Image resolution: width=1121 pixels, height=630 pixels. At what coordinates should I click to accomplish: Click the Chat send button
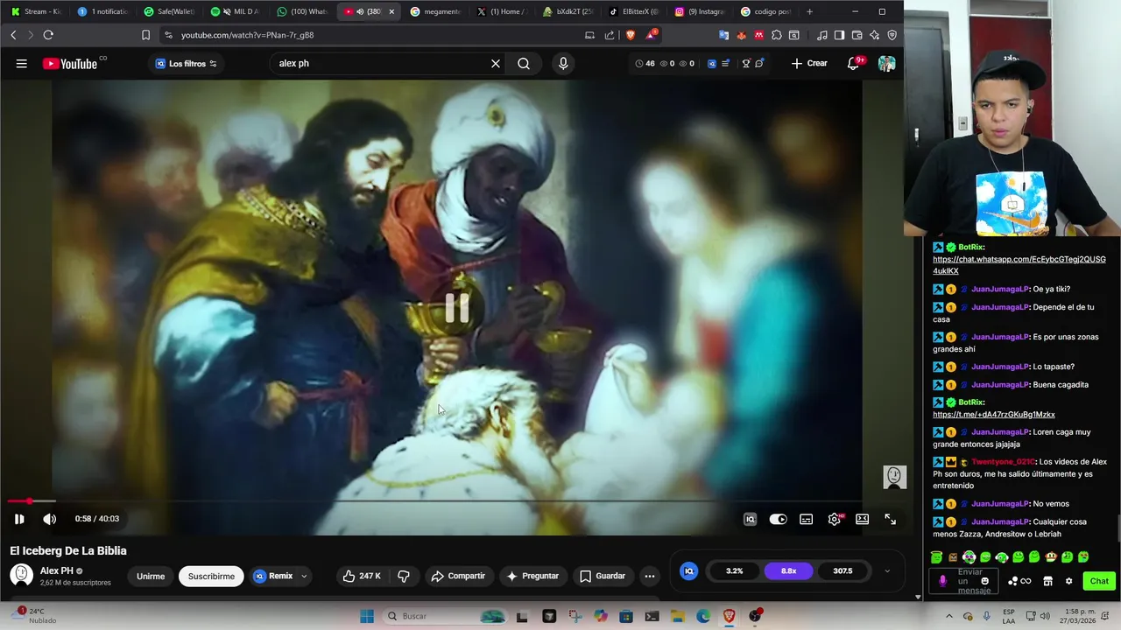(x=1099, y=581)
